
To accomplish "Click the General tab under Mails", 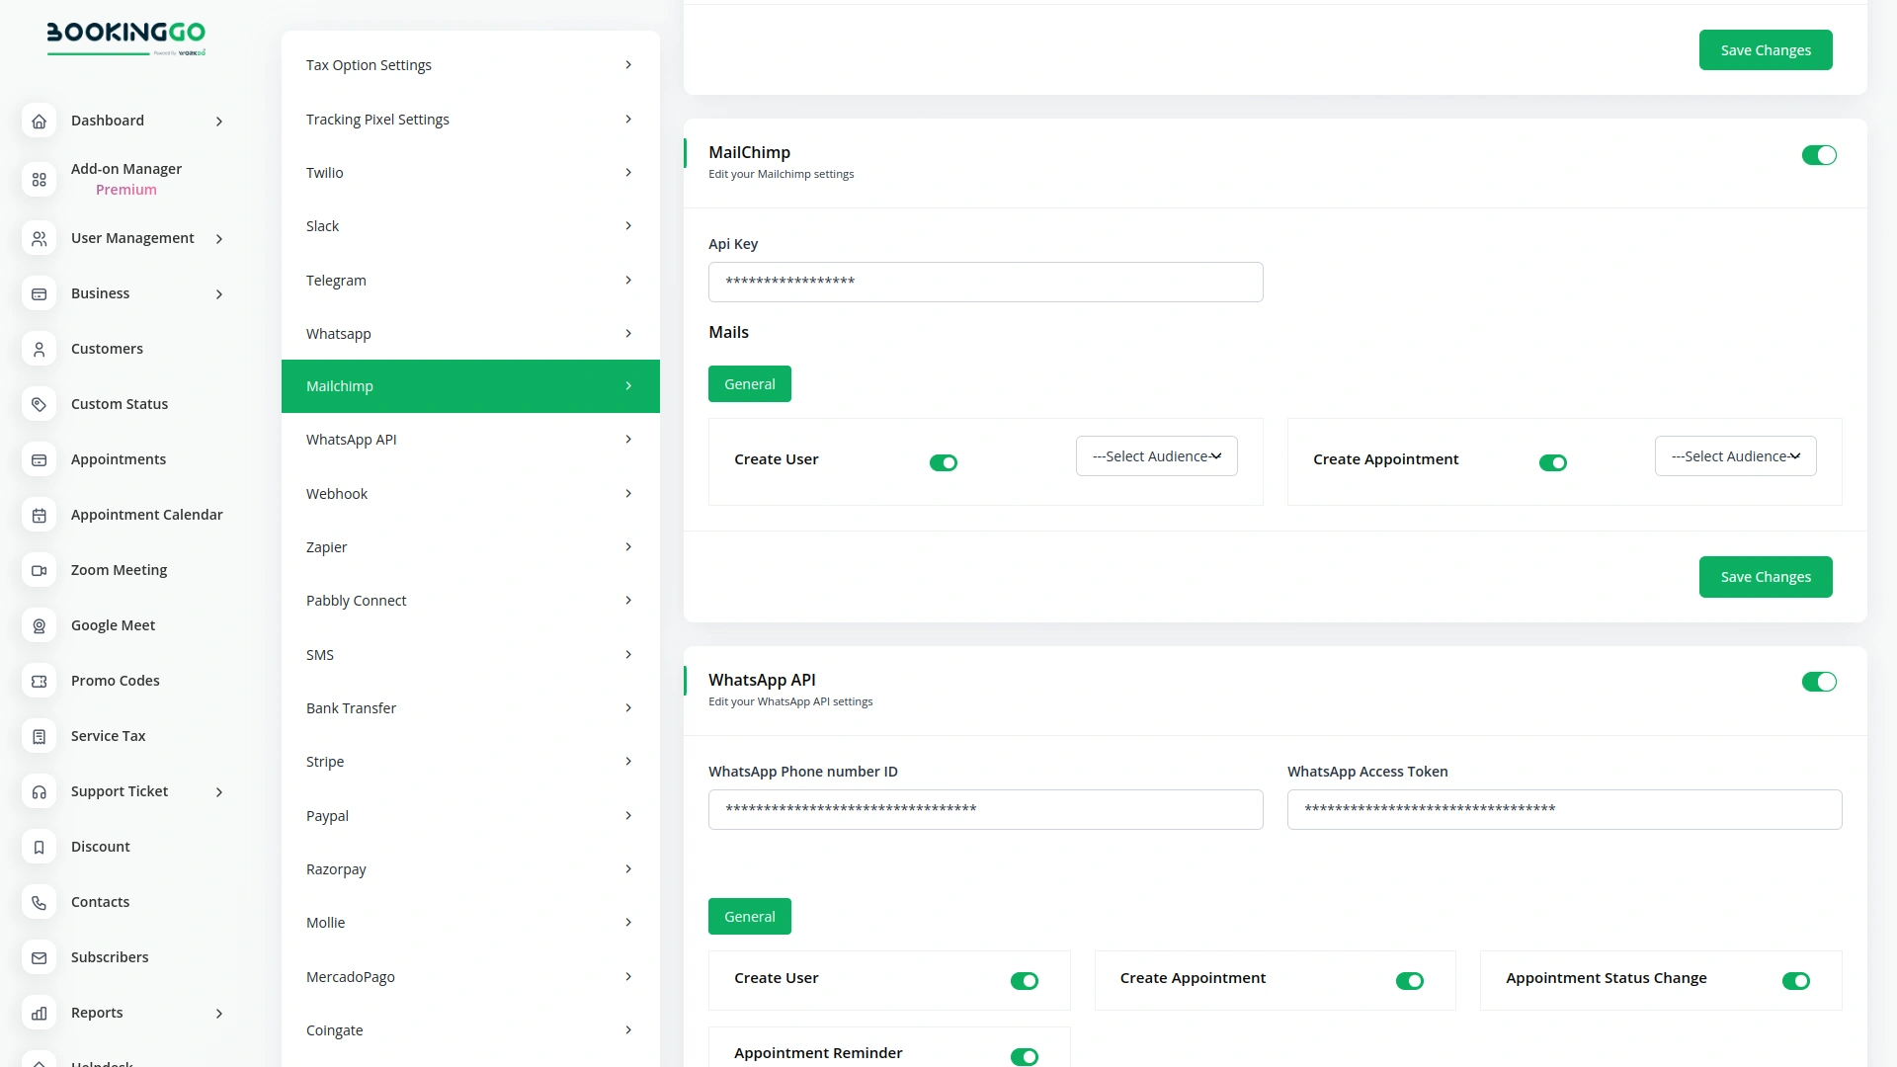I will tap(749, 383).
